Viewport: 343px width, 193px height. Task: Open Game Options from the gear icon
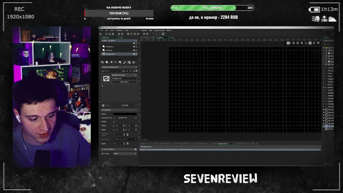(x=144, y=34)
